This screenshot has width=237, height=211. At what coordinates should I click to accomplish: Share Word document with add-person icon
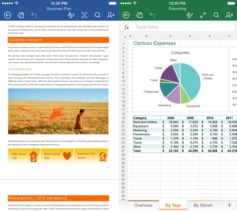coord(111,15)
